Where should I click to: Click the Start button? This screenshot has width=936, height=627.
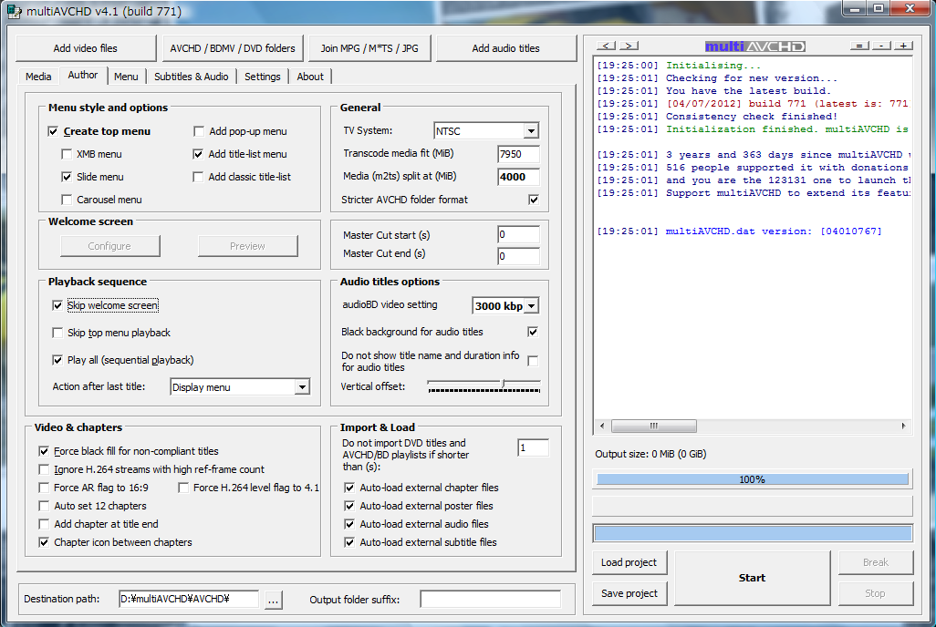pyautogui.click(x=752, y=578)
